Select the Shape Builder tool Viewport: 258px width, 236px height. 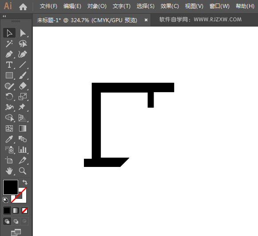[x=9, y=118]
